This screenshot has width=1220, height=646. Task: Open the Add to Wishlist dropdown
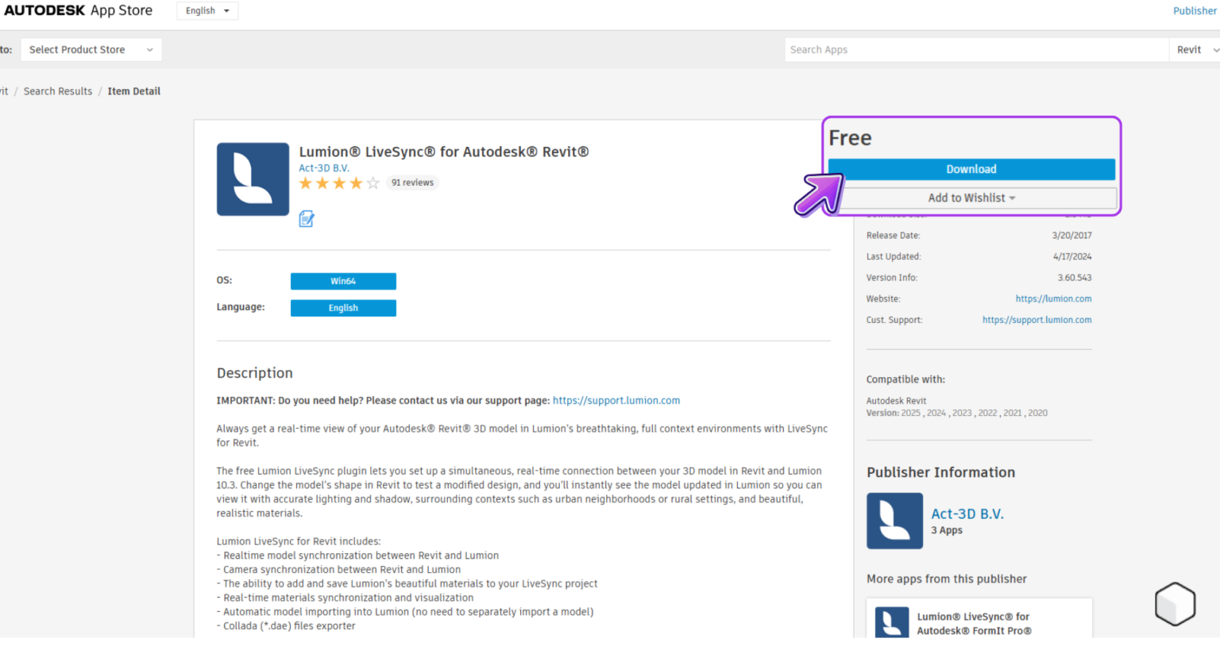click(971, 198)
